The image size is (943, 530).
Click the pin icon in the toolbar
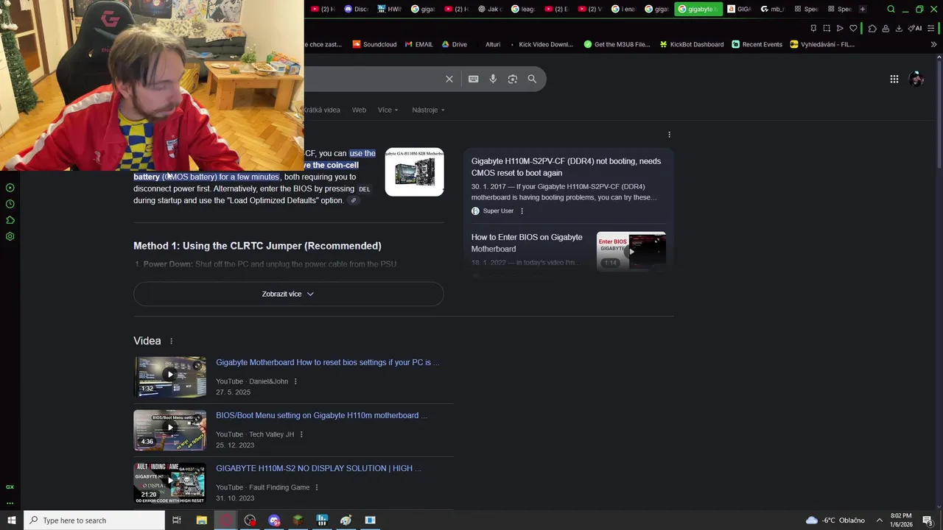point(813,28)
